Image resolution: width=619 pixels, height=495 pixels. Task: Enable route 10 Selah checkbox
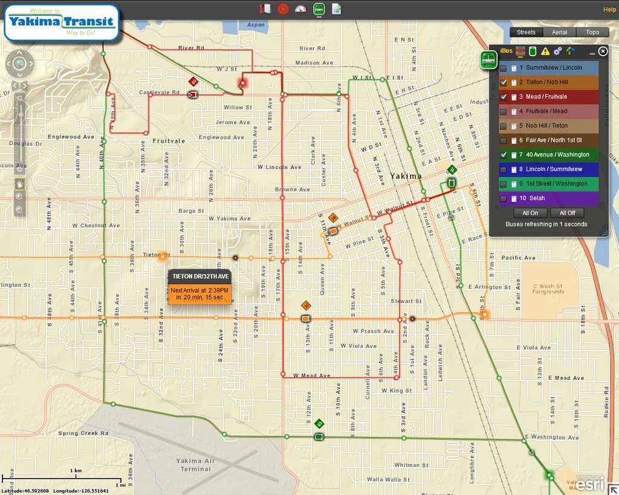504,199
